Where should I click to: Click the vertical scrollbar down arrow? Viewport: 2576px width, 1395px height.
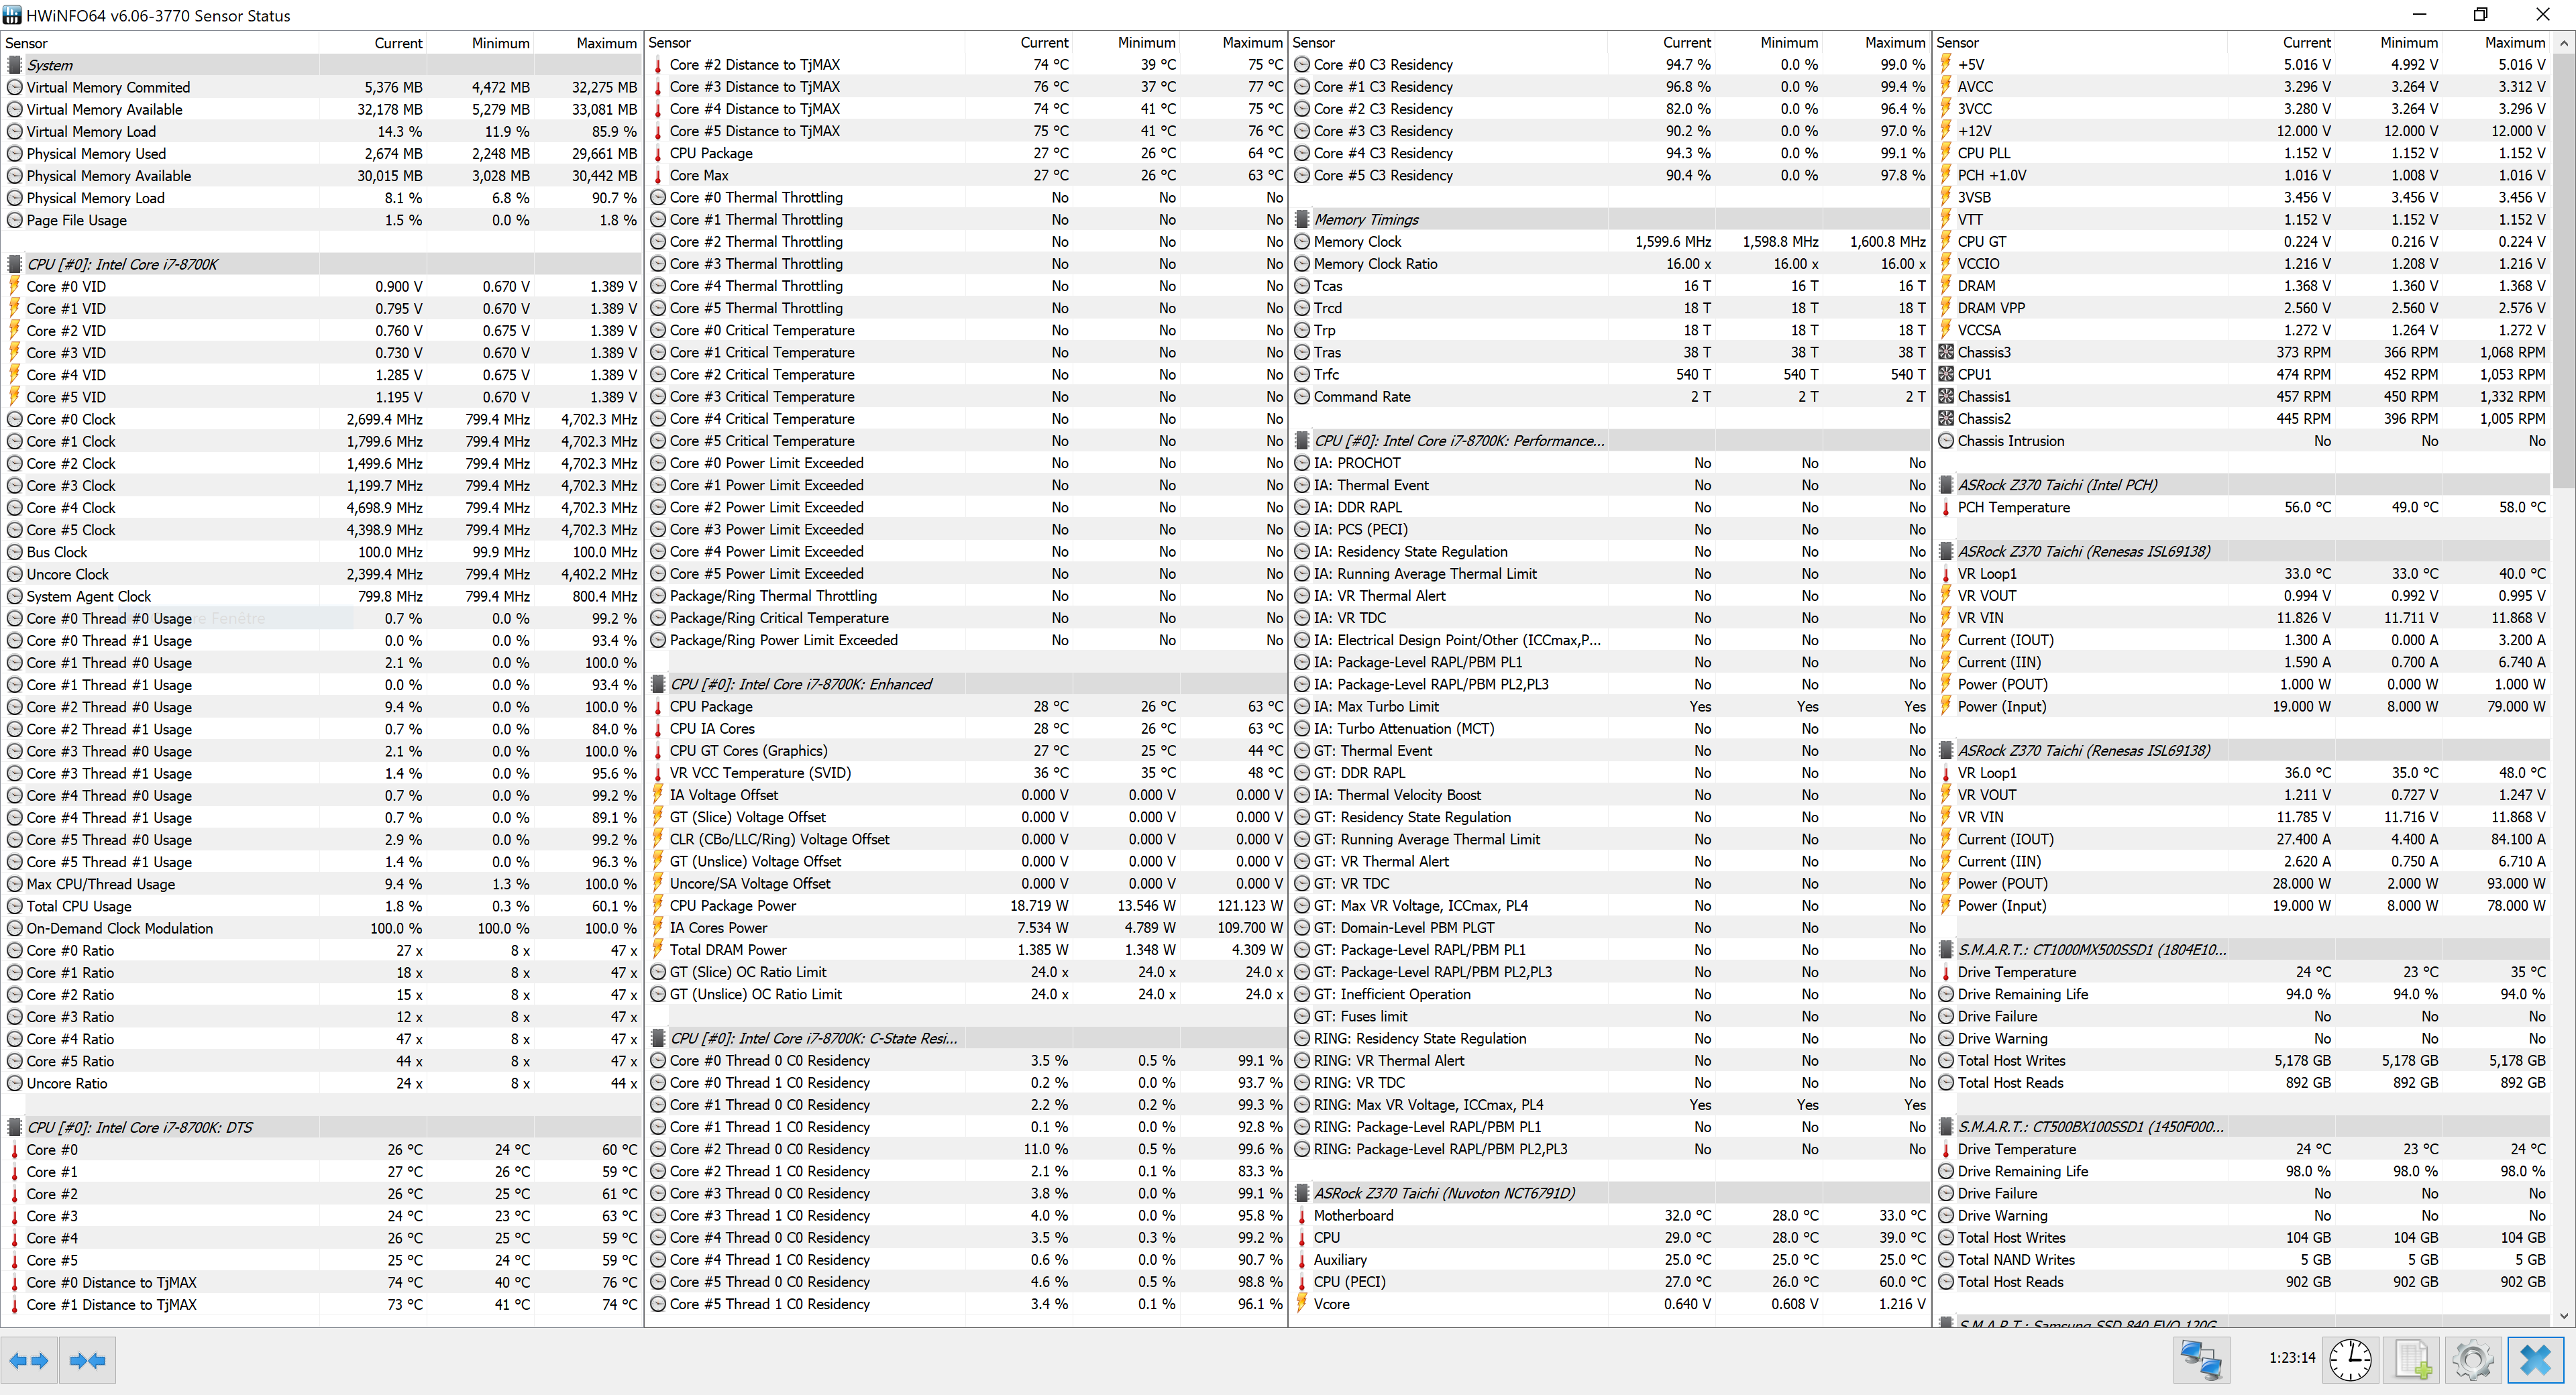pos(2564,1316)
